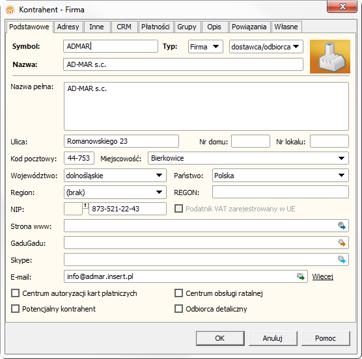Open website via Strona www arrow icon
This screenshot has width=362, height=359.
click(341, 226)
